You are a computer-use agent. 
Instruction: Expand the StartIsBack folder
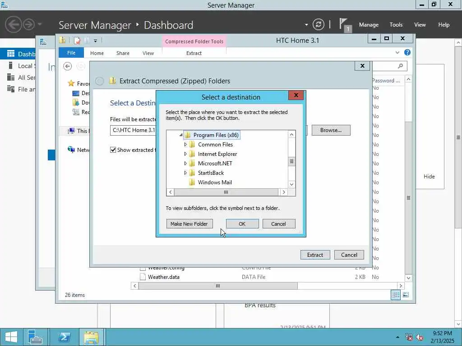185,173
